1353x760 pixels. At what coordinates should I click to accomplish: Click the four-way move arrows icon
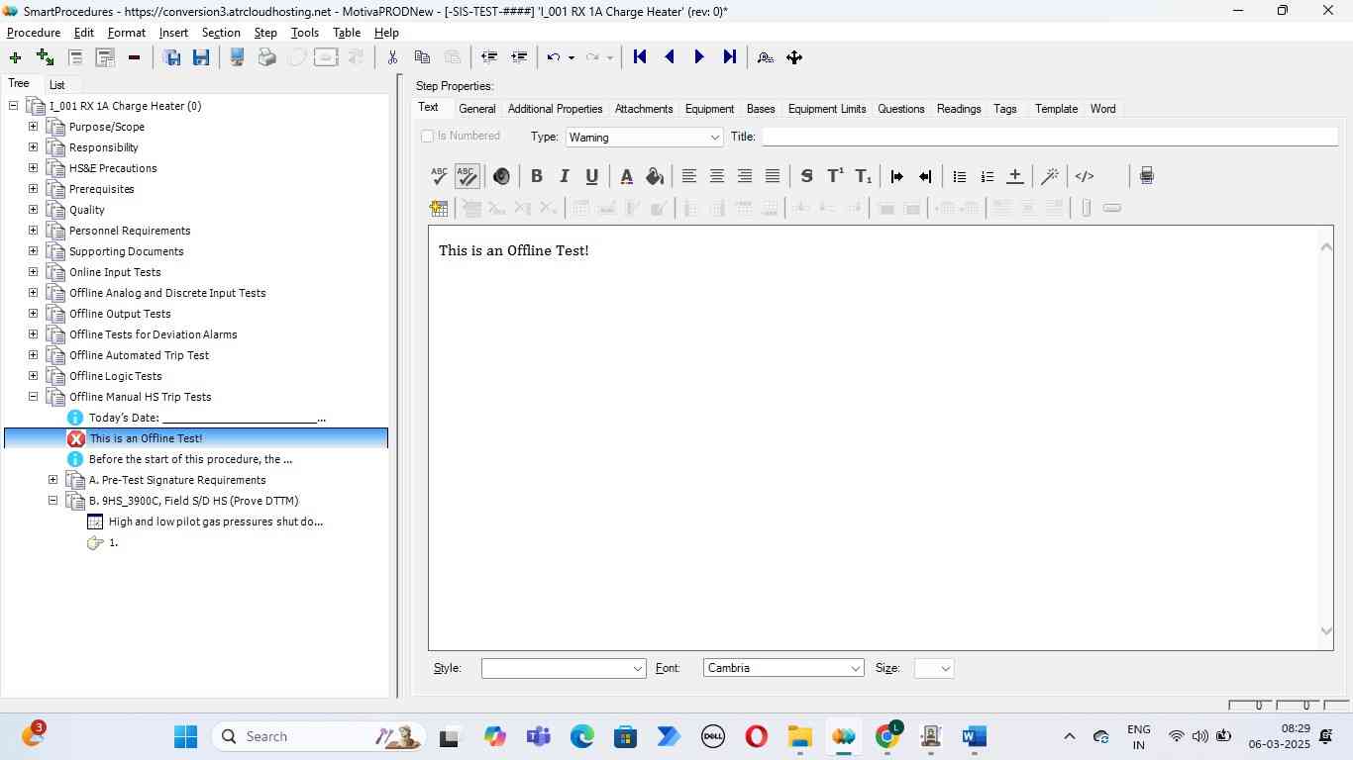click(x=794, y=57)
